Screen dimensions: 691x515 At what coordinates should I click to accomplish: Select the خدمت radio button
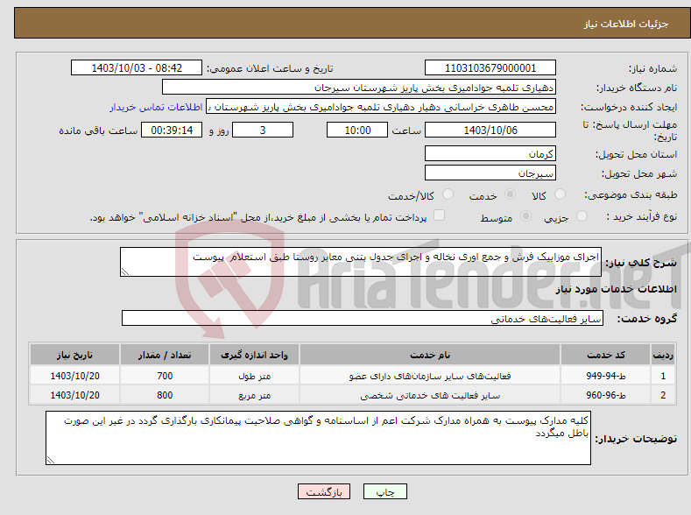[510, 194]
